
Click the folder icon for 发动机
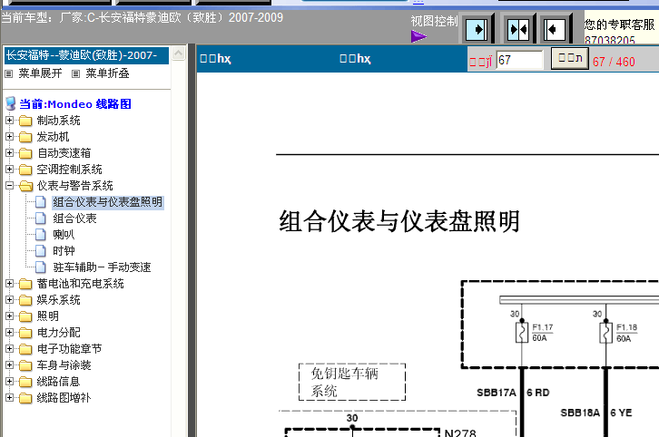point(25,137)
